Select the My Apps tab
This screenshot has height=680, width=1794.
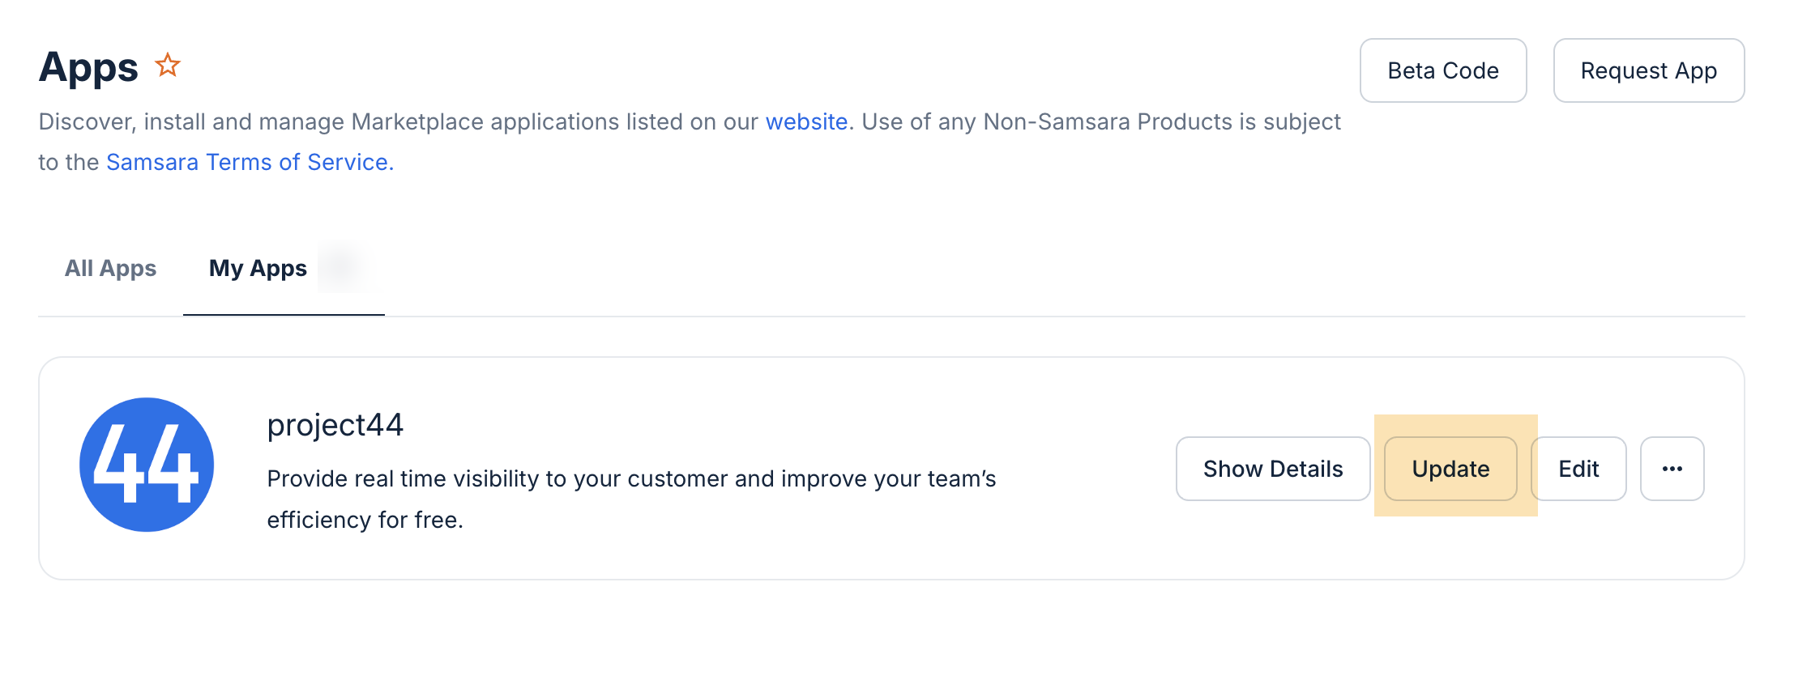(x=258, y=268)
